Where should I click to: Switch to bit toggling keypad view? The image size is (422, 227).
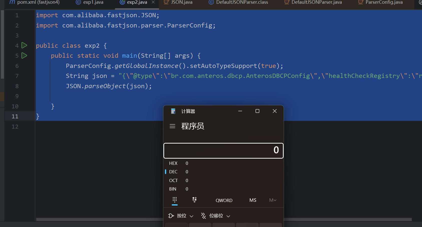point(194,200)
